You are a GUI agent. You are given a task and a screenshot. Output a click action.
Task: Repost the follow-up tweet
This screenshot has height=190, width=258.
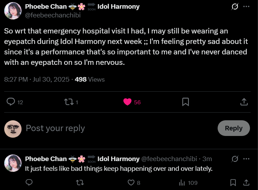[80, 182]
